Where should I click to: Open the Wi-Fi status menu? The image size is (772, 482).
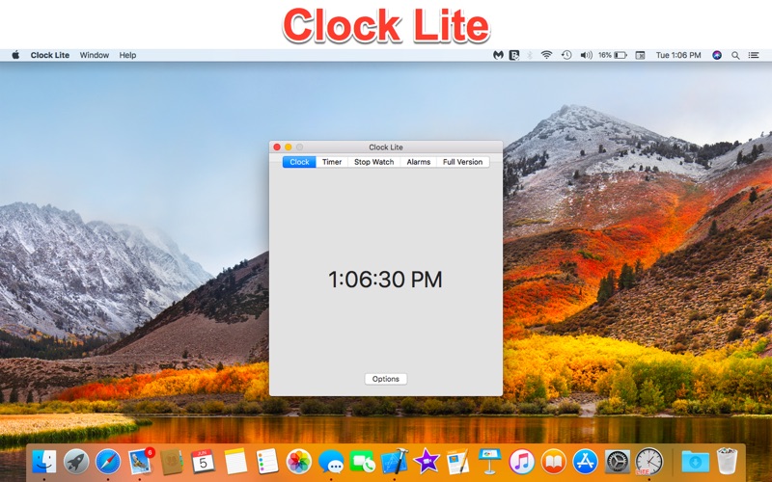point(546,55)
